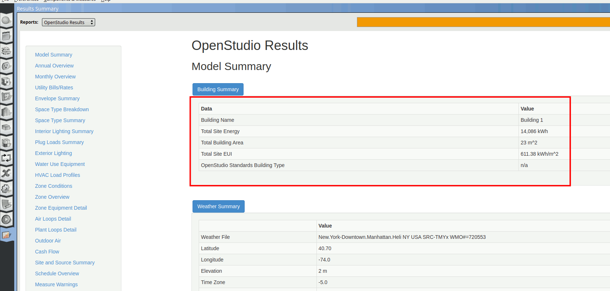This screenshot has height=291, width=610.
Task: Open the Measures scroll icon
Action: [6, 204]
